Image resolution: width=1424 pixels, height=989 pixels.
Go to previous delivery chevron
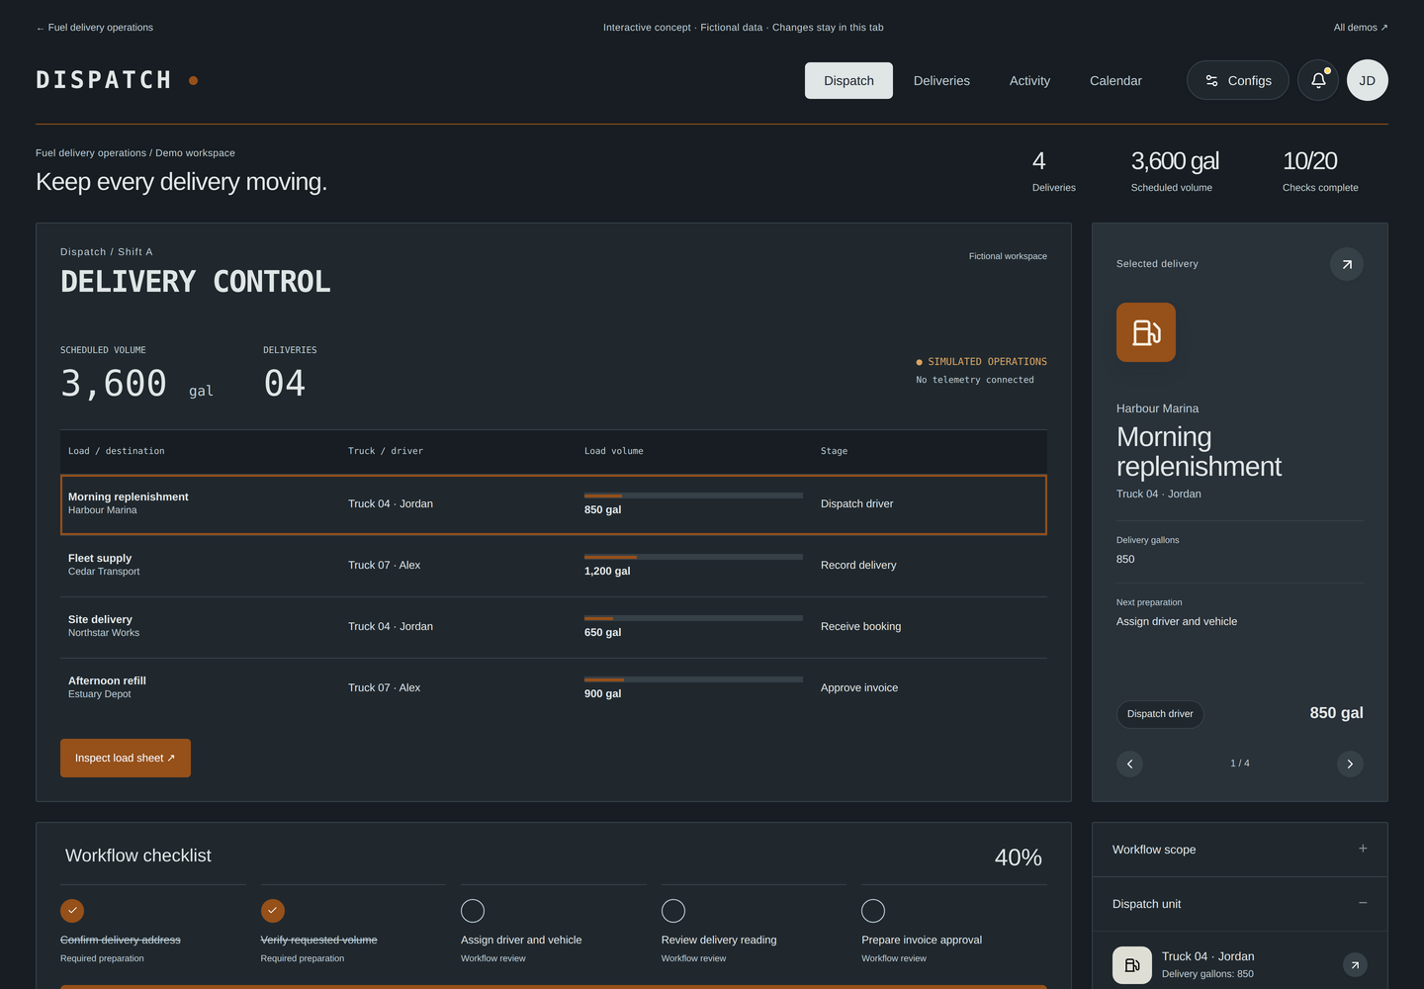pyautogui.click(x=1130, y=764)
